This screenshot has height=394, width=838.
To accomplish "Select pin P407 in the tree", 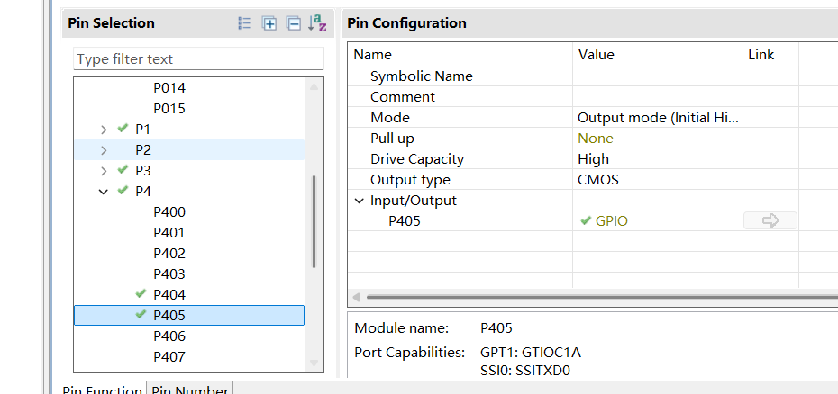I will [169, 356].
